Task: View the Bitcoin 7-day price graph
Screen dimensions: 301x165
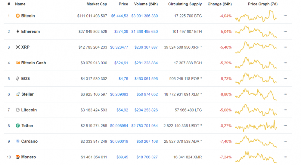Action: [256, 16]
